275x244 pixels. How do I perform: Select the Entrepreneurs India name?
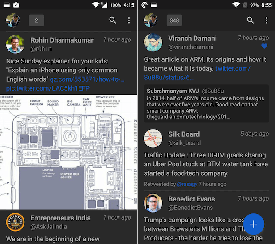(60, 218)
